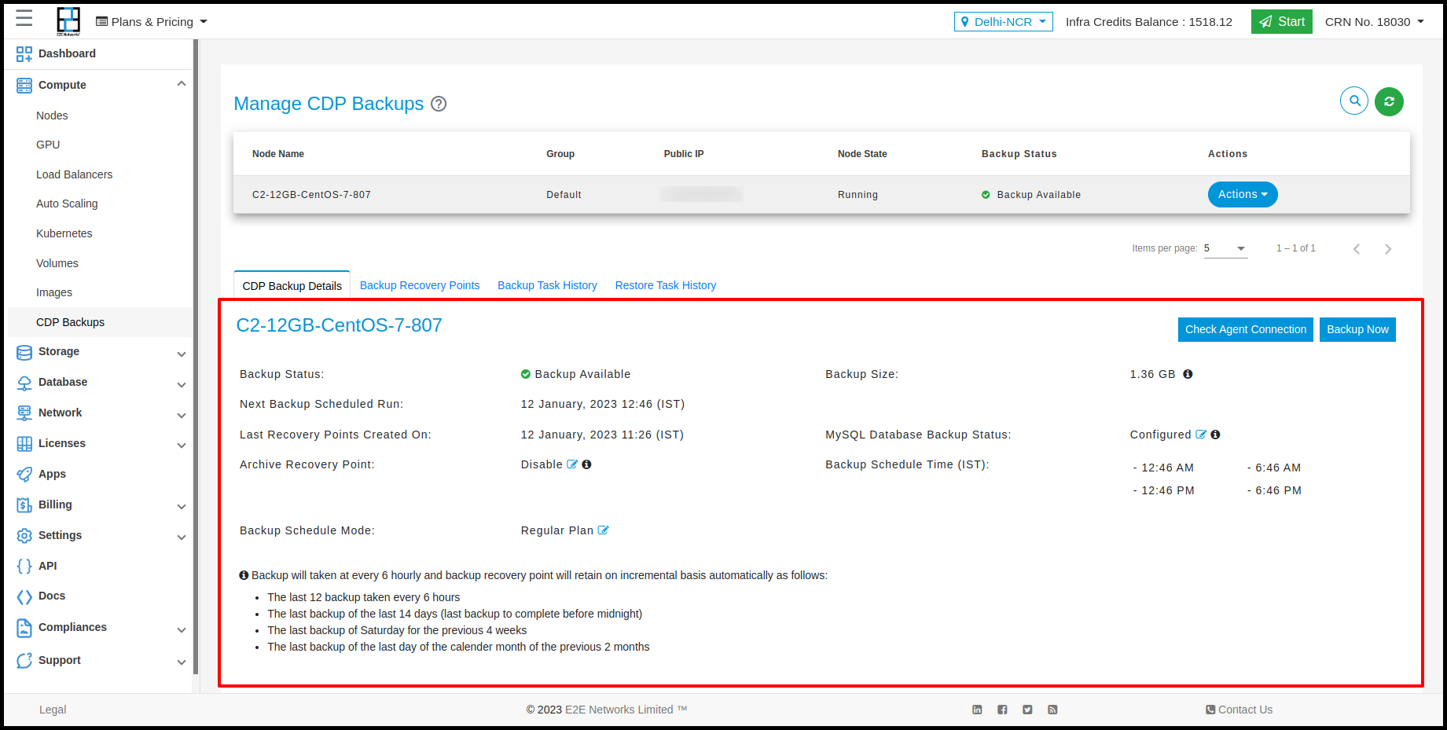Open Volumes in sidebar
Image resolution: width=1447 pixels, height=730 pixels.
(57, 263)
